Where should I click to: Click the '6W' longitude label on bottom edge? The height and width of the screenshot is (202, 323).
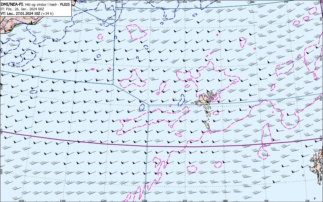pos(226,201)
